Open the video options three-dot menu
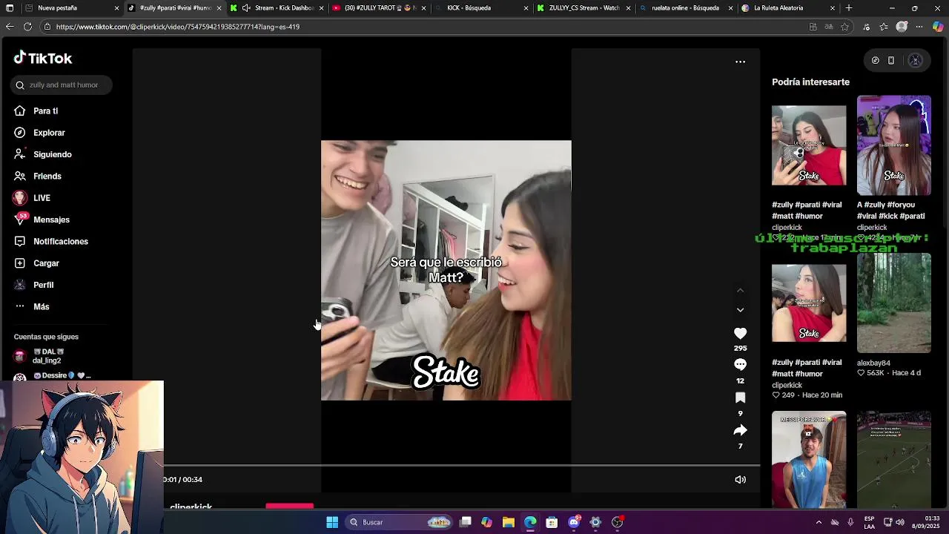The height and width of the screenshot is (534, 949). (740, 62)
